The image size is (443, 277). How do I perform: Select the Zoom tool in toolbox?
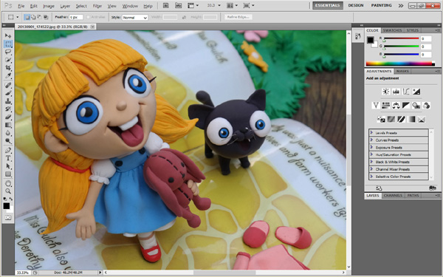(8, 191)
